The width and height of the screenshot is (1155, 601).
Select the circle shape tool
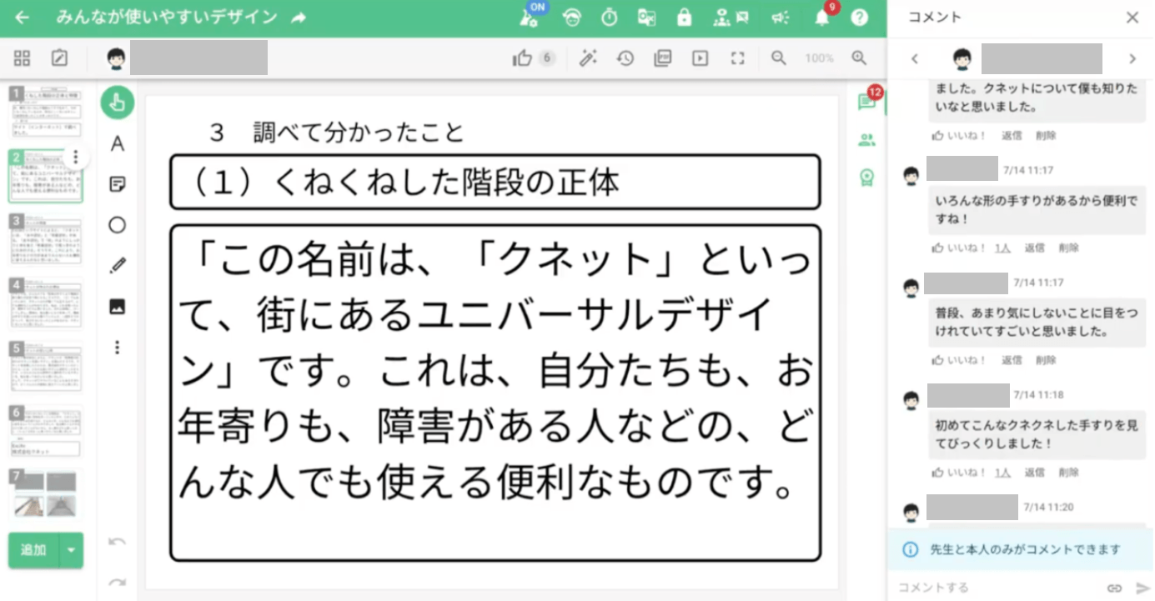click(118, 225)
